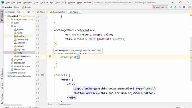Click the light bulb intention icon
Image resolution: width=192 pixels, height=108 pixels.
click(x=50, y=56)
